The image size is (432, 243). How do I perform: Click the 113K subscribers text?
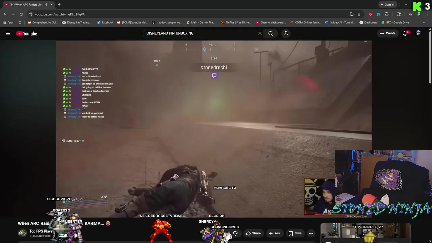40,236
